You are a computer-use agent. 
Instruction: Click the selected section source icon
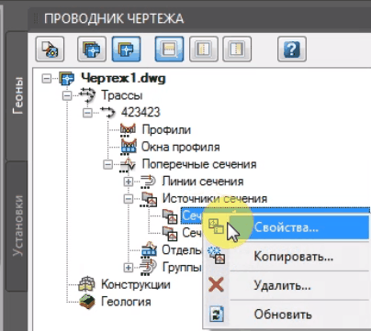click(170, 216)
